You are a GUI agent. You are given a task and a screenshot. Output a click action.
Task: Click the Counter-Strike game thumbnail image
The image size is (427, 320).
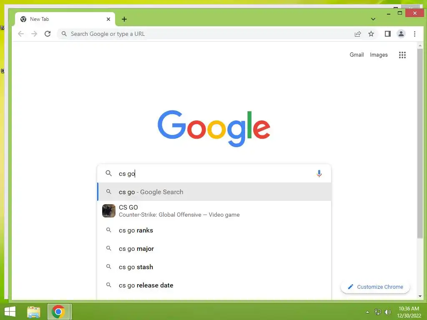[109, 211]
